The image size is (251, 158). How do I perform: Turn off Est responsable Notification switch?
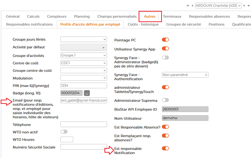(x=165, y=148)
